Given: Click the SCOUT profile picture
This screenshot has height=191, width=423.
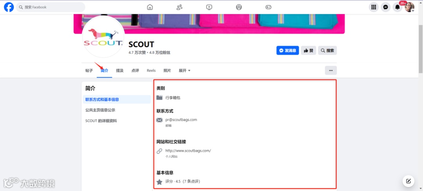Looking at the screenshot, I should point(103,37).
